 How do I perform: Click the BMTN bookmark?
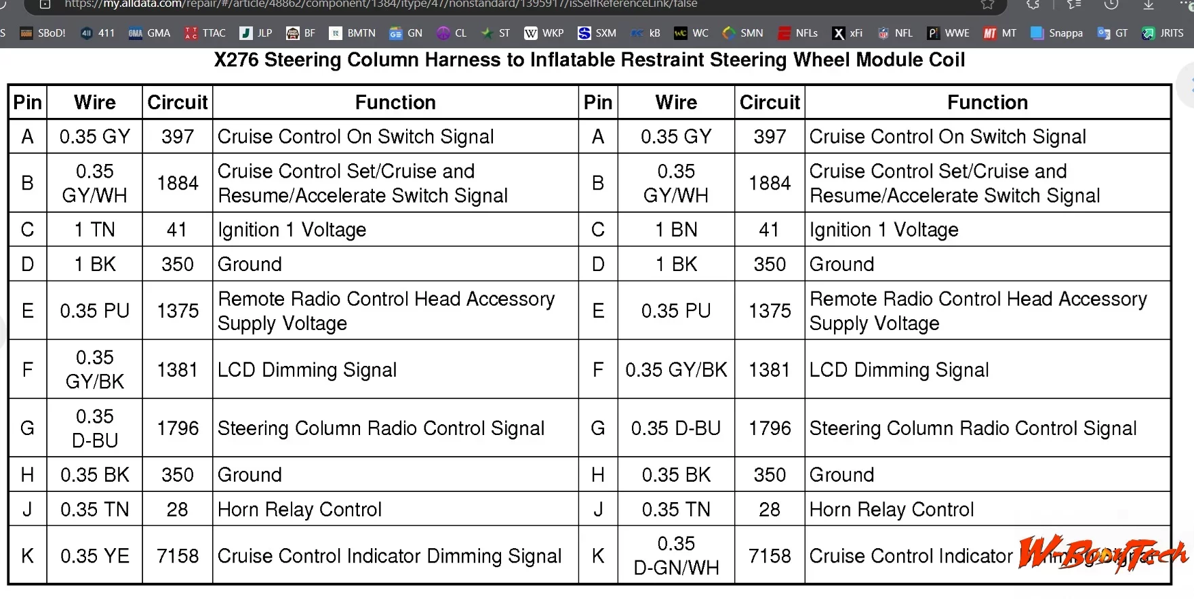[x=352, y=33]
